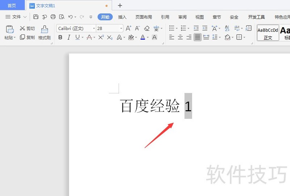Click the insert table layout icon

point(249,28)
